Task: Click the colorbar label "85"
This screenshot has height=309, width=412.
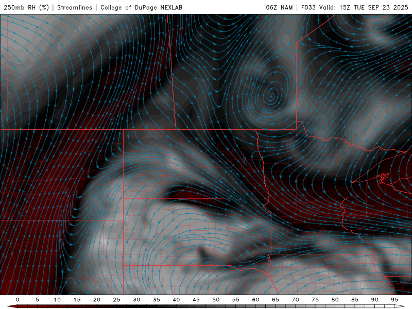Action: click(355, 300)
